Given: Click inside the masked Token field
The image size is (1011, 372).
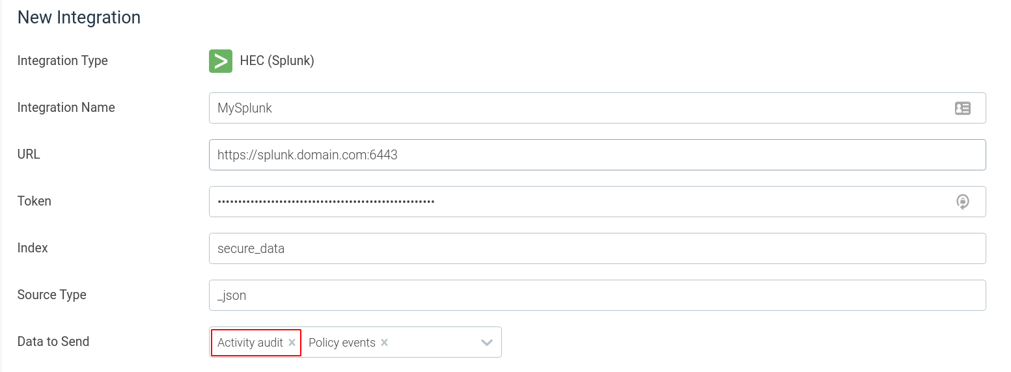Looking at the screenshot, I should point(597,202).
